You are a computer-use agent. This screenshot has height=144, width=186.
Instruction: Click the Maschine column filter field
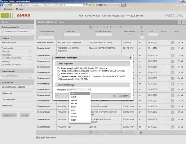(x=72, y=35)
